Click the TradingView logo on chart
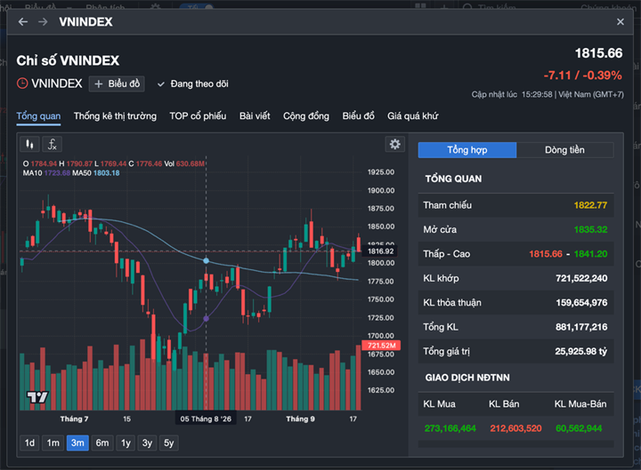 point(37,397)
